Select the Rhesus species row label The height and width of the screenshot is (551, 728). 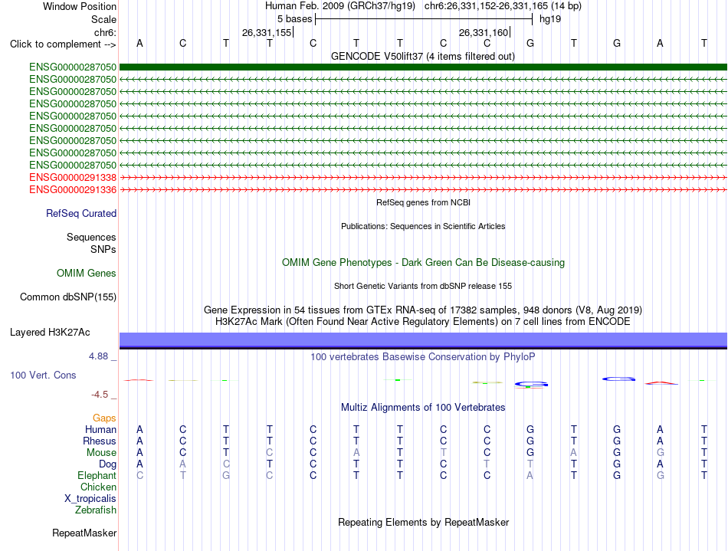(x=100, y=441)
